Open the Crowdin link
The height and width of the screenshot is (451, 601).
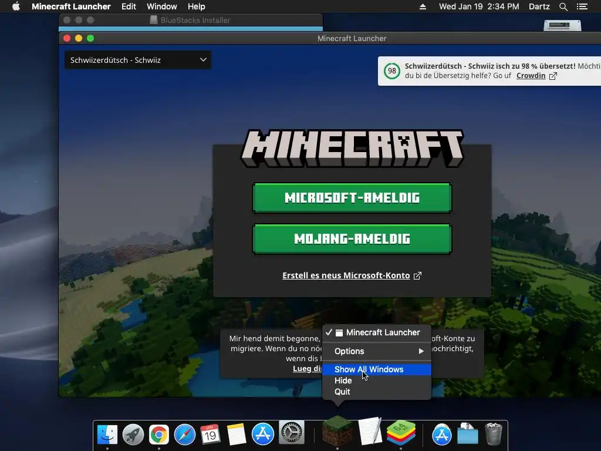pyautogui.click(x=531, y=76)
